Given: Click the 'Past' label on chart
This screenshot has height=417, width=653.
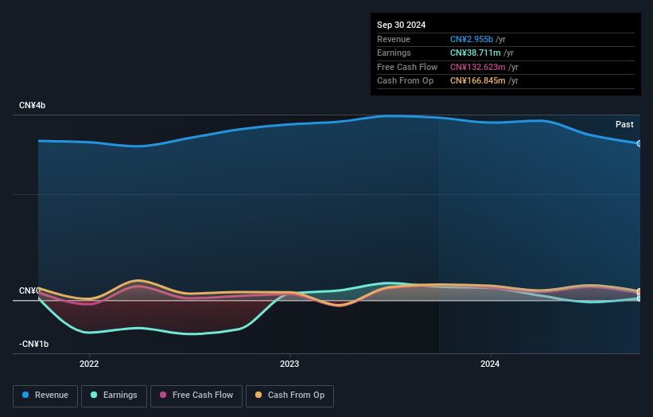Looking at the screenshot, I should tap(624, 124).
